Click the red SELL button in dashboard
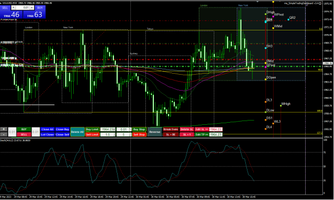The image size is (334, 200). 24,134
